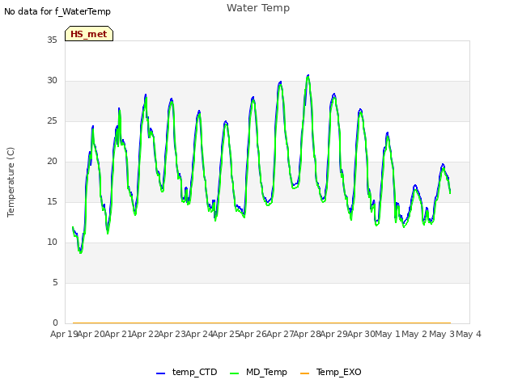Click the Apr 19 x-axis label
The width and height of the screenshot is (518, 388).
64,334
